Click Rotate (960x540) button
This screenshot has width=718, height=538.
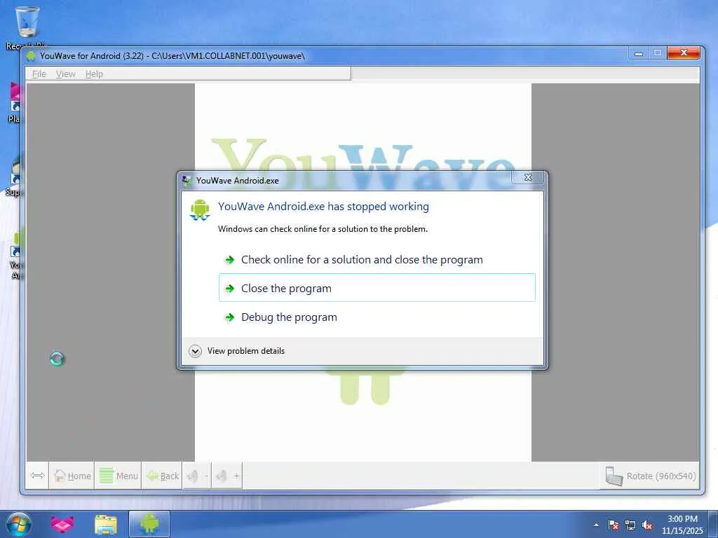[650, 476]
